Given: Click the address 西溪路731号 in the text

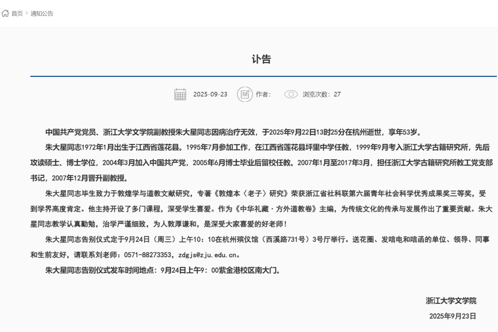Looking at the screenshot, I should pos(285,240).
